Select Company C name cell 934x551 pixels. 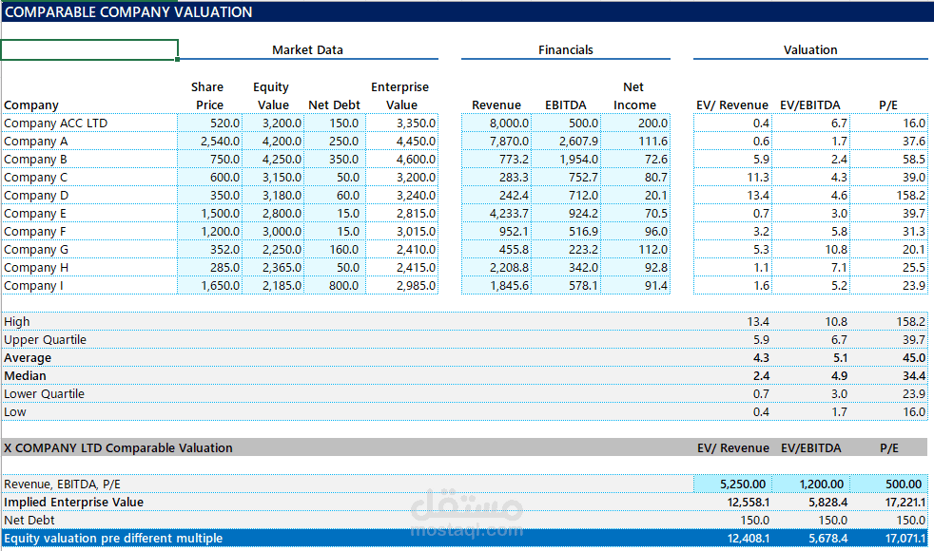(x=89, y=178)
